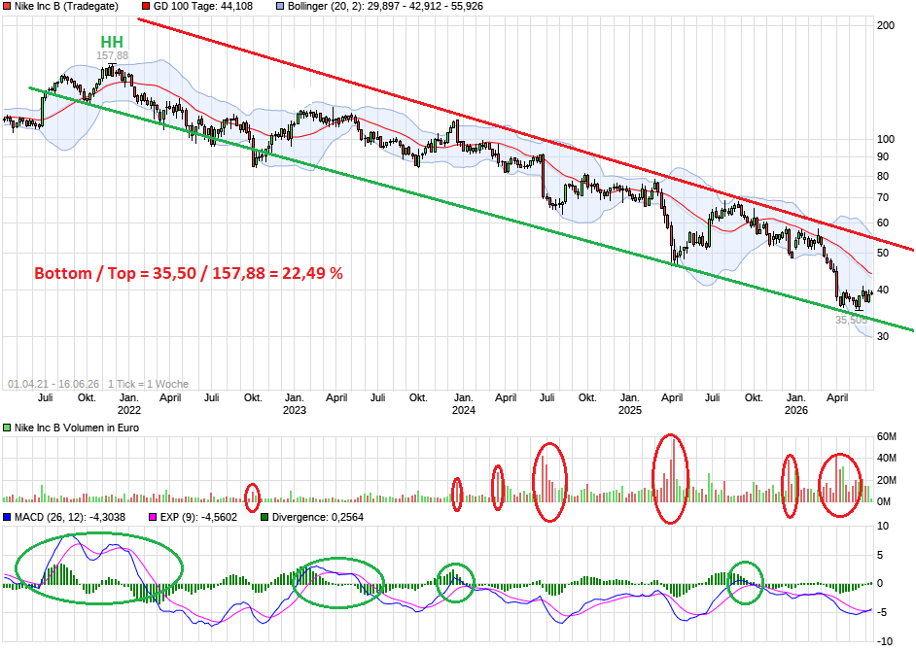Click the '40M' volume axis label

[x=887, y=459]
